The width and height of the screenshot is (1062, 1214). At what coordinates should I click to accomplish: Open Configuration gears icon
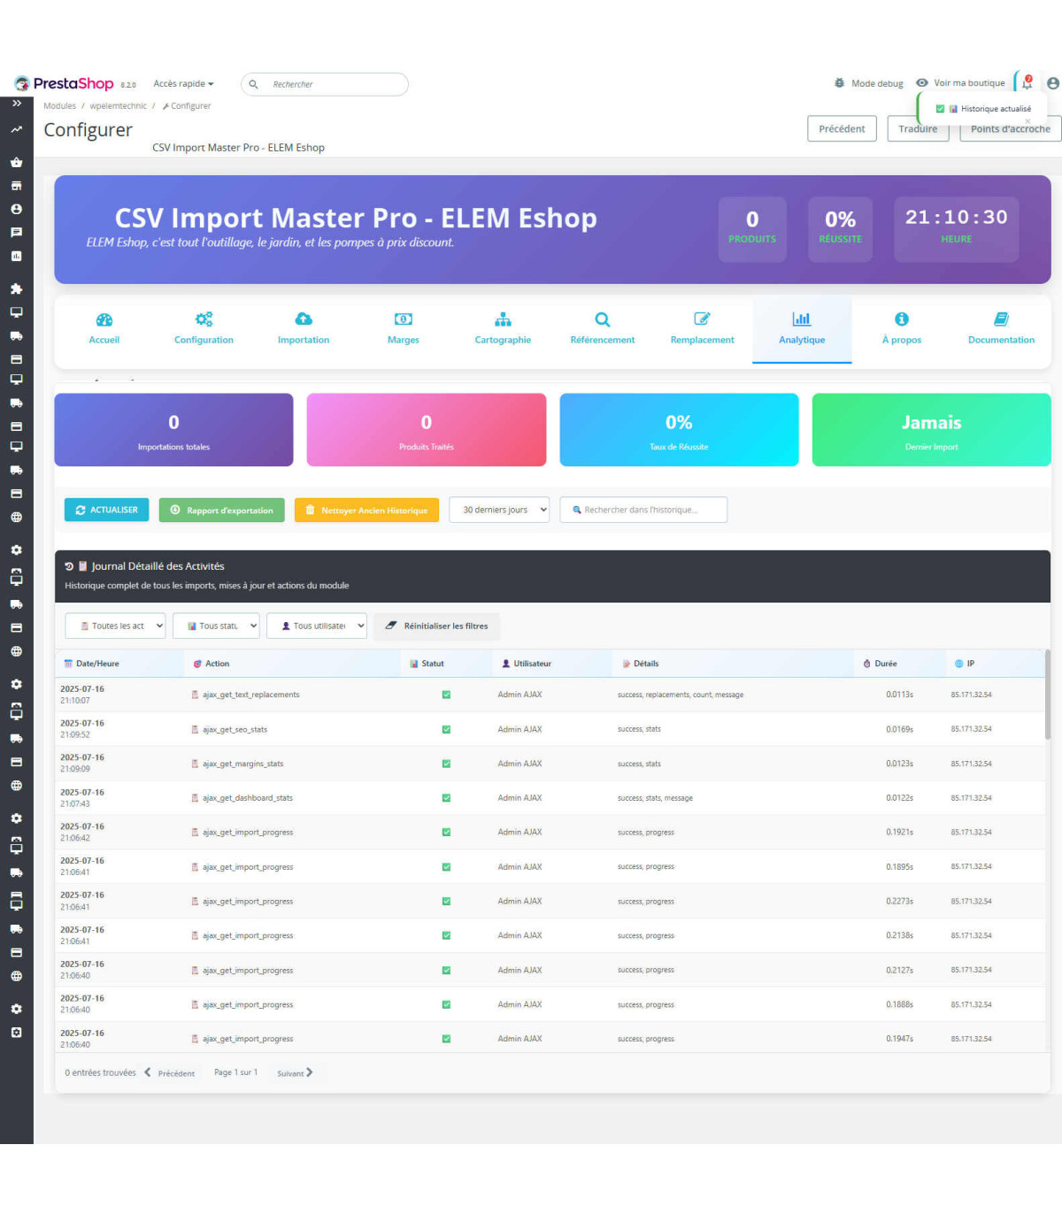click(x=204, y=319)
